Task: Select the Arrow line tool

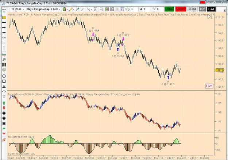Action: pyautogui.click(x=4, y=38)
